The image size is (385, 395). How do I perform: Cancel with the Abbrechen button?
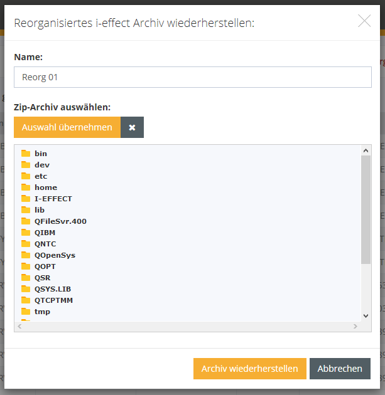coord(340,369)
